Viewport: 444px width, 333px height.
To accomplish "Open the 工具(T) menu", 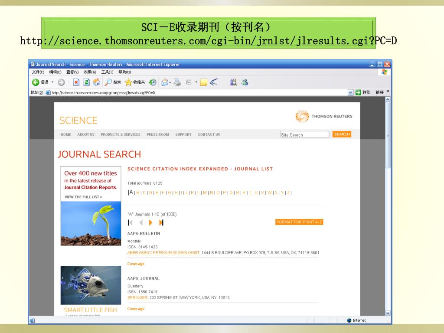I will 108,72.
